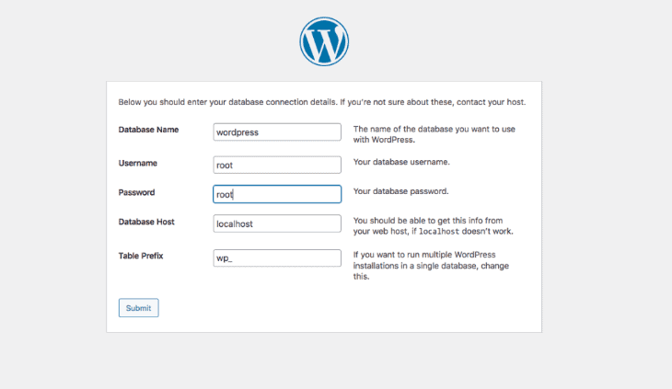Screen dimensions: 672x389
Task: Select the Password input field
Action: click(x=277, y=194)
